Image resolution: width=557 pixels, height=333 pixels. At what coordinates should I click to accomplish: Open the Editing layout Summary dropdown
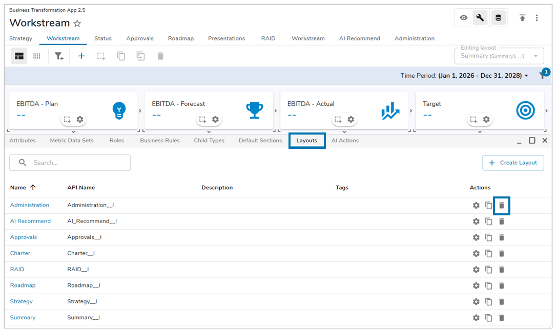point(499,56)
